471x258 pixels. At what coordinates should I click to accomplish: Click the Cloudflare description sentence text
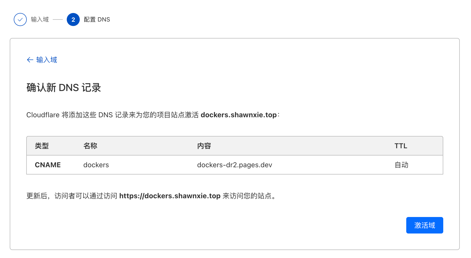coord(153,115)
